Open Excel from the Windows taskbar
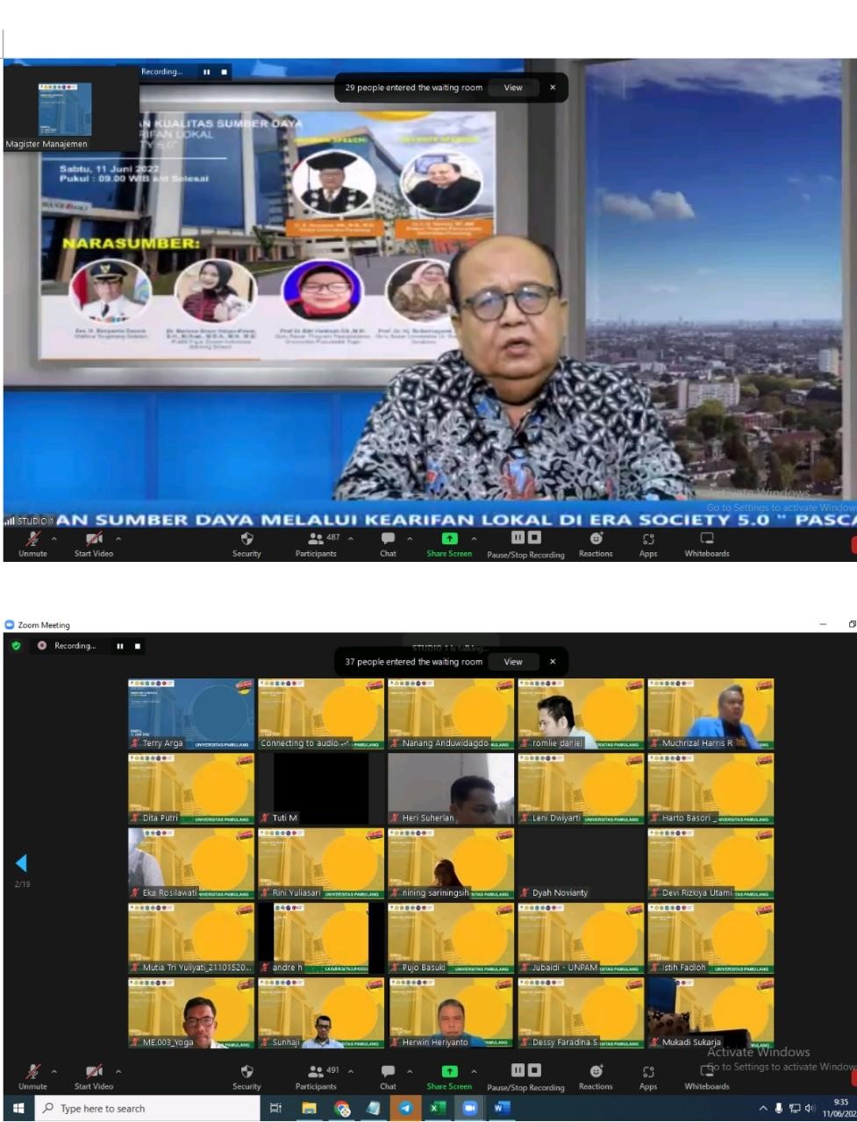Screen dimensions: 857x1122 [x=437, y=1108]
